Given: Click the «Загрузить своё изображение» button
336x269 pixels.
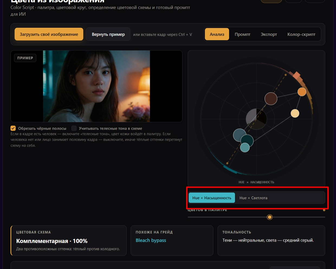Looking at the screenshot, I should pos(49,34).
